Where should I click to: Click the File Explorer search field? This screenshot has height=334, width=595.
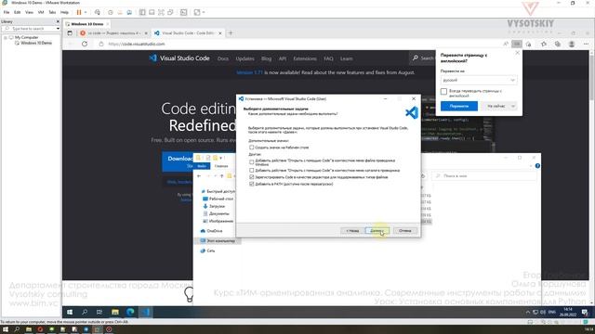[484, 176]
